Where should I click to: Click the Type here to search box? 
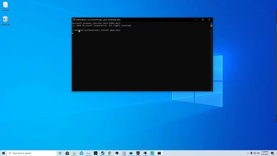[32, 153]
